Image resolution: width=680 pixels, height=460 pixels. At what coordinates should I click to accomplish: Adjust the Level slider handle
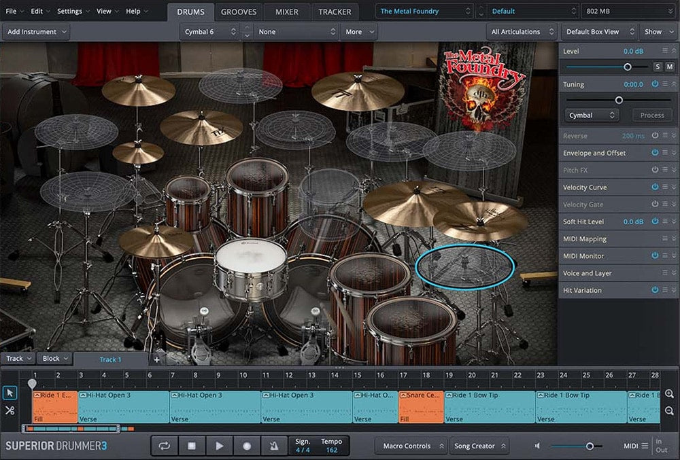click(x=627, y=67)
